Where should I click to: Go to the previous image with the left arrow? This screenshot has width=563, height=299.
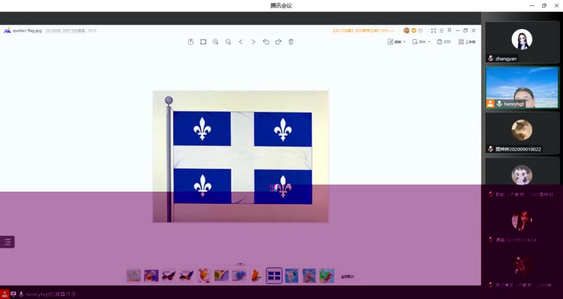click(241, 42)
